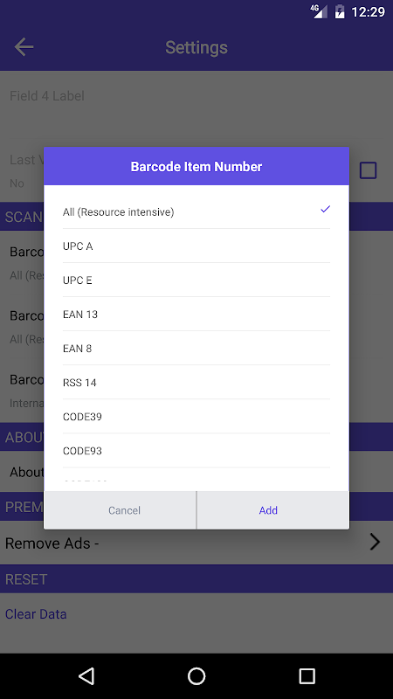Tap the checkmark beside All (Resource intensive)
This screenshot has width=393, height=699.
coord(325,209)
